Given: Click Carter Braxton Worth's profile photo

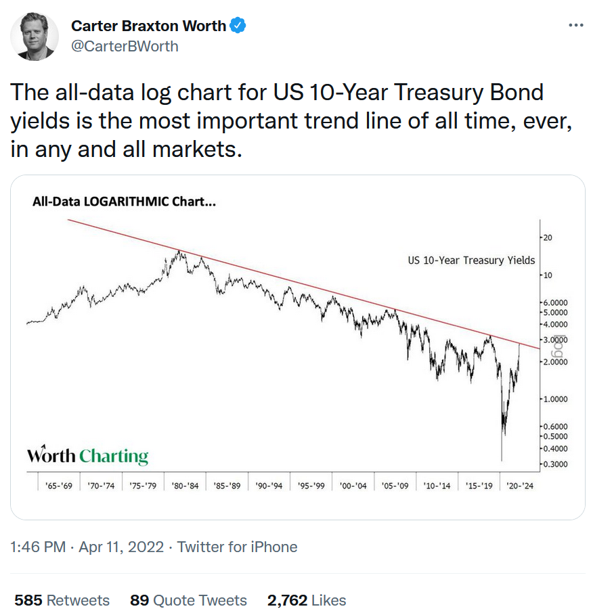Looking at the screenshot, I should point(34,35).
